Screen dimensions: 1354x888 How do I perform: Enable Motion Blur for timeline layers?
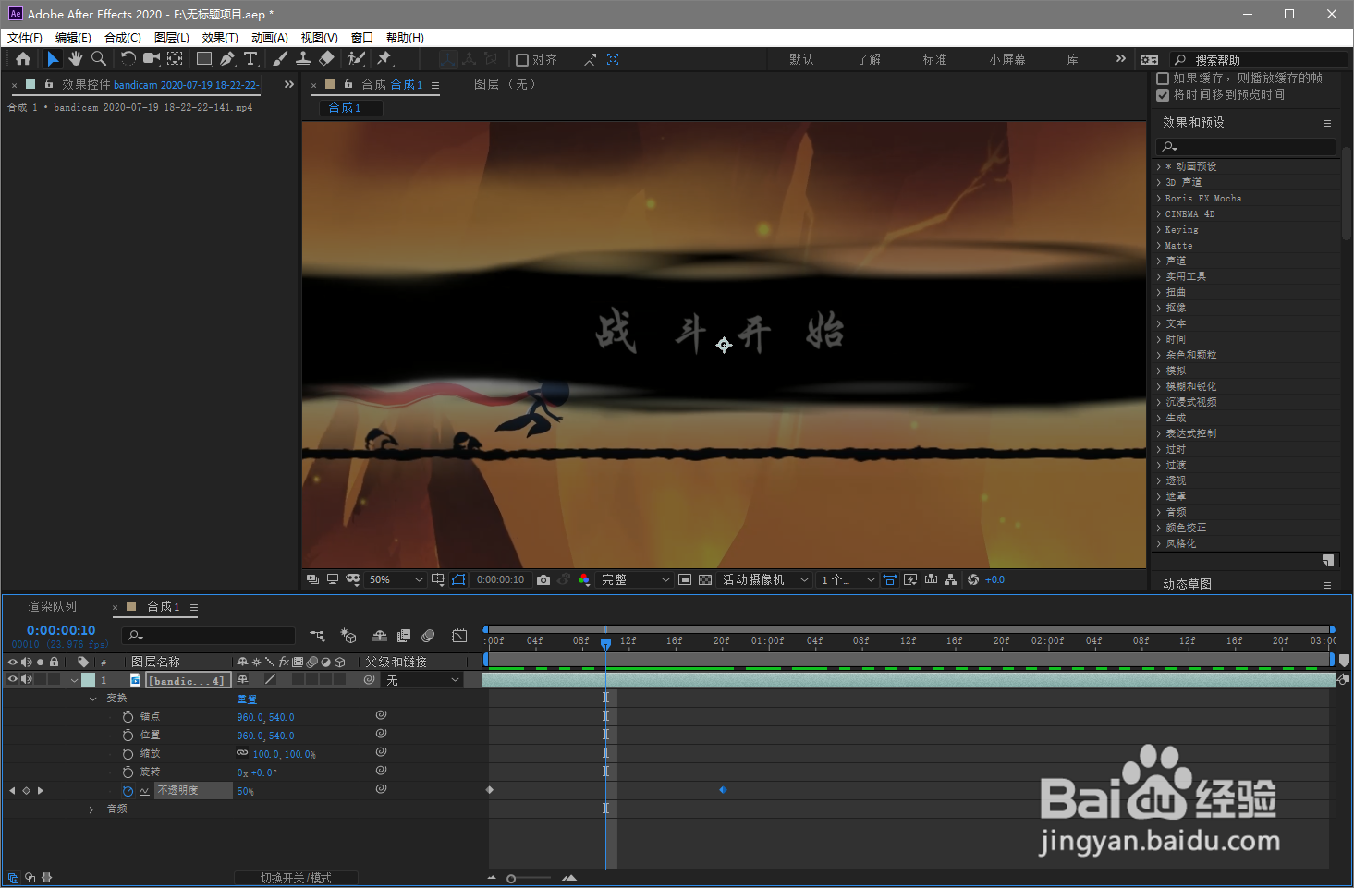point(428,636)
